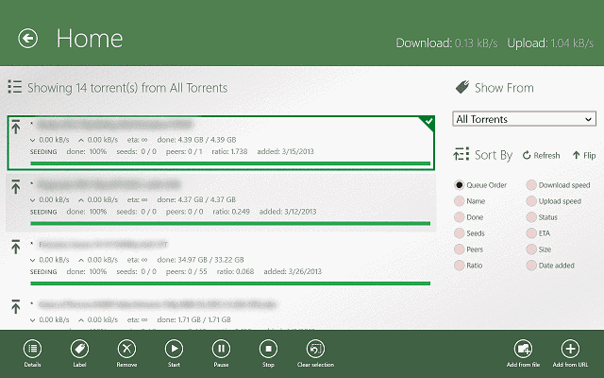The height and width of the screenshot is (378, 604).
Task: Select torrent with ratio 0.249
Action: [x=221, y=202]
